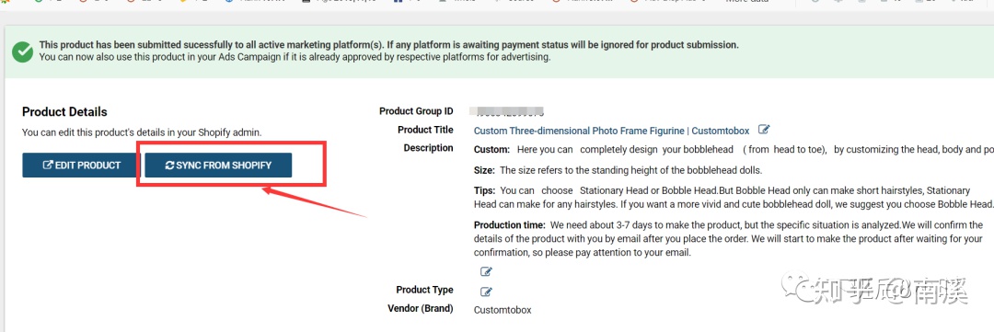
Task: Click the product submitted successfully banner message
Action: point(388,51)
